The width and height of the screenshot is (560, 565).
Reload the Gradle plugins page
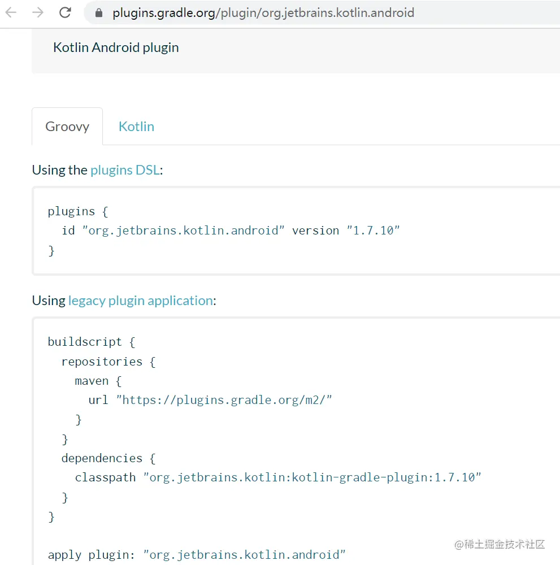[65, 12]
